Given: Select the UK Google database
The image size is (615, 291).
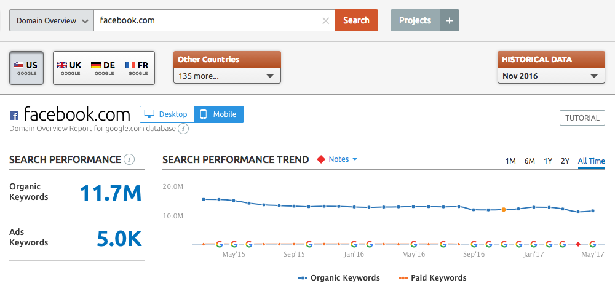Looking at the screenshot, I should tap(70, 68).
